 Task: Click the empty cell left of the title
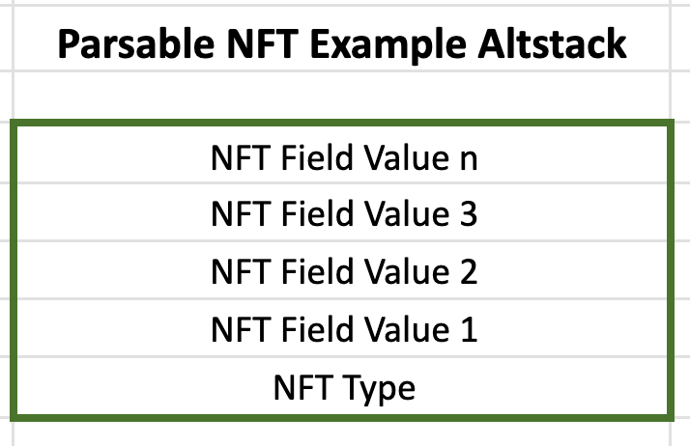7,44
